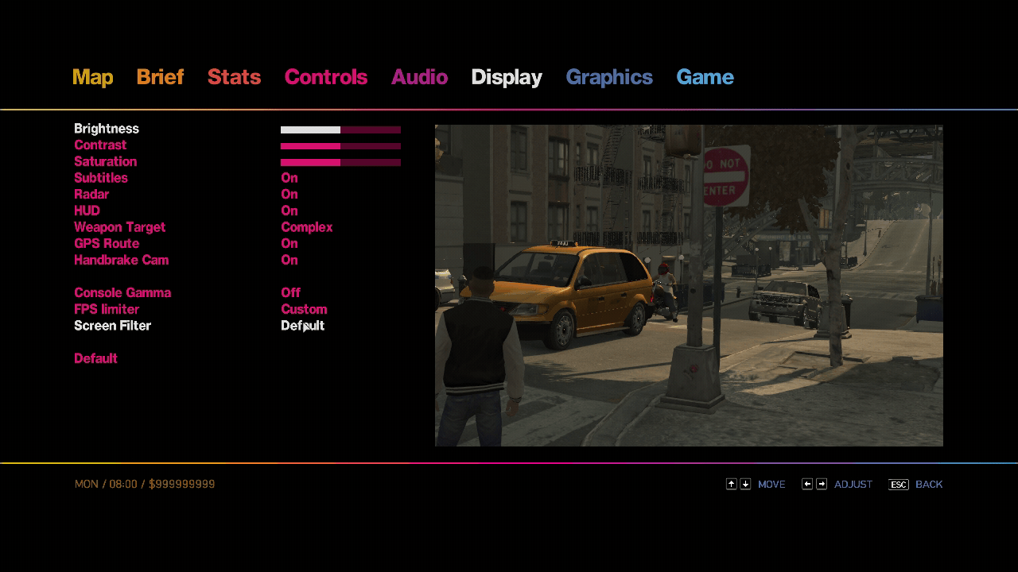Toggle the Radar On value
Viewport: 1018px width, 572px height.
coord(289,195)
